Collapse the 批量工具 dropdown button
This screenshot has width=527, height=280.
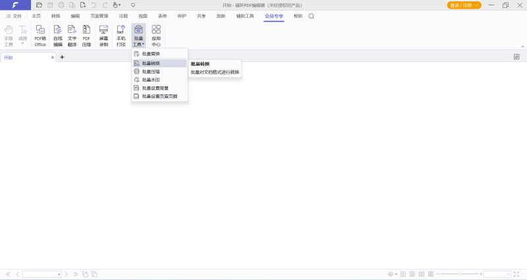tap(138, 36)
